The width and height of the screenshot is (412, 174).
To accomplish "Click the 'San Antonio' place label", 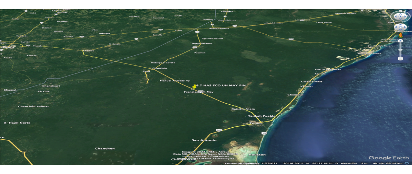I will tap(204, 140).
